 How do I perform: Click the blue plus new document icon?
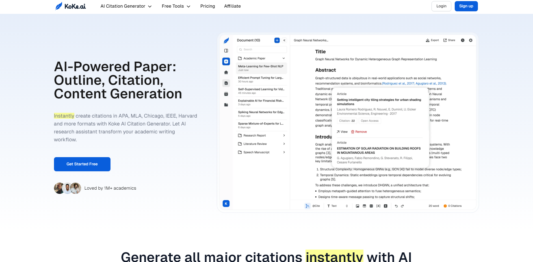pyautogui.click(x=277, y=40)
